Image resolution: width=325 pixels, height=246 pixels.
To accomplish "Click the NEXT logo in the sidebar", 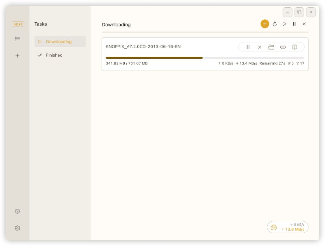I will pos(18,24).
